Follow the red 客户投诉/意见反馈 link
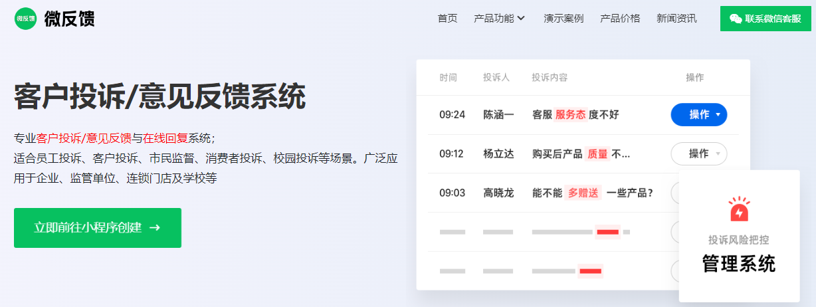Viewport: 816px width, 307px height. [x=84, y=138]
